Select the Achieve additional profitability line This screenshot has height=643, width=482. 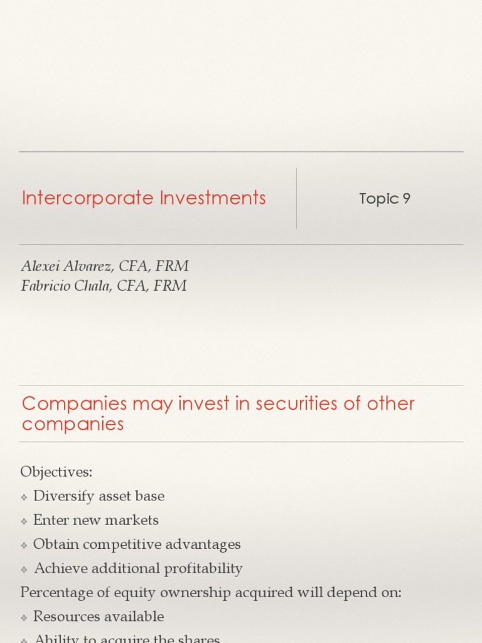pyautogui.click(x=138, y=569)
